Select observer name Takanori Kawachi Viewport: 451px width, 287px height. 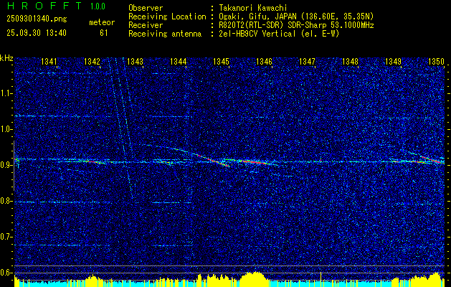(252, 8)
